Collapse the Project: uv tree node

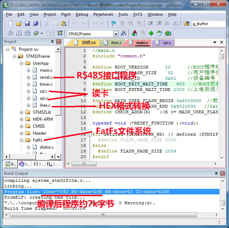[x=7, y=50]
